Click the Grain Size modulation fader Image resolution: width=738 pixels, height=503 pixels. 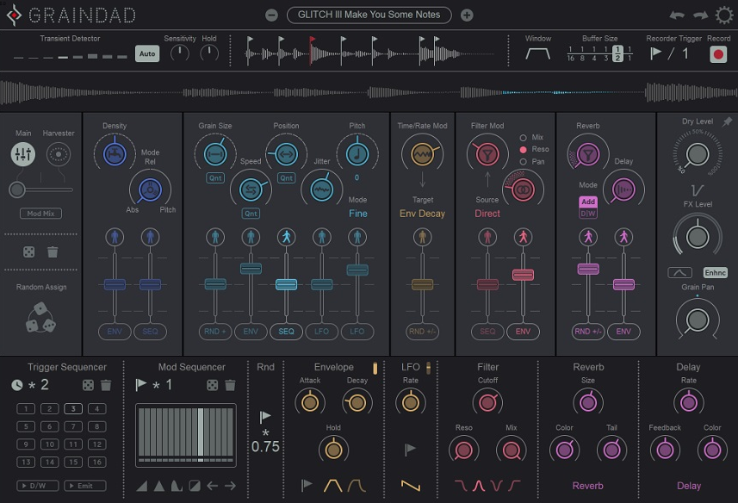coord(214,283)
